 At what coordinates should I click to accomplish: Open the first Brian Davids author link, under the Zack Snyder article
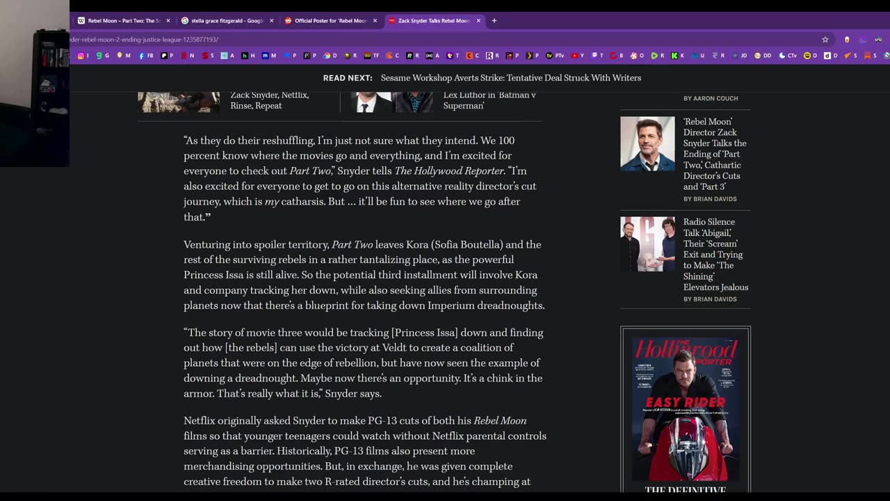point(710,199)
